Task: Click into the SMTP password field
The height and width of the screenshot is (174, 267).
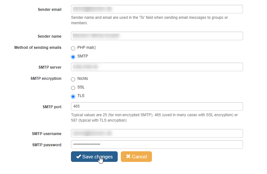Action: coord(157,144)
